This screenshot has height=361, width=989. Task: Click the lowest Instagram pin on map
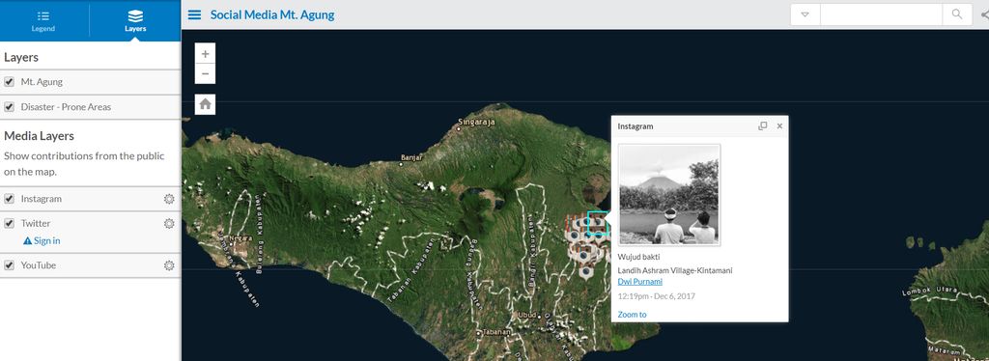pos(586,273)
